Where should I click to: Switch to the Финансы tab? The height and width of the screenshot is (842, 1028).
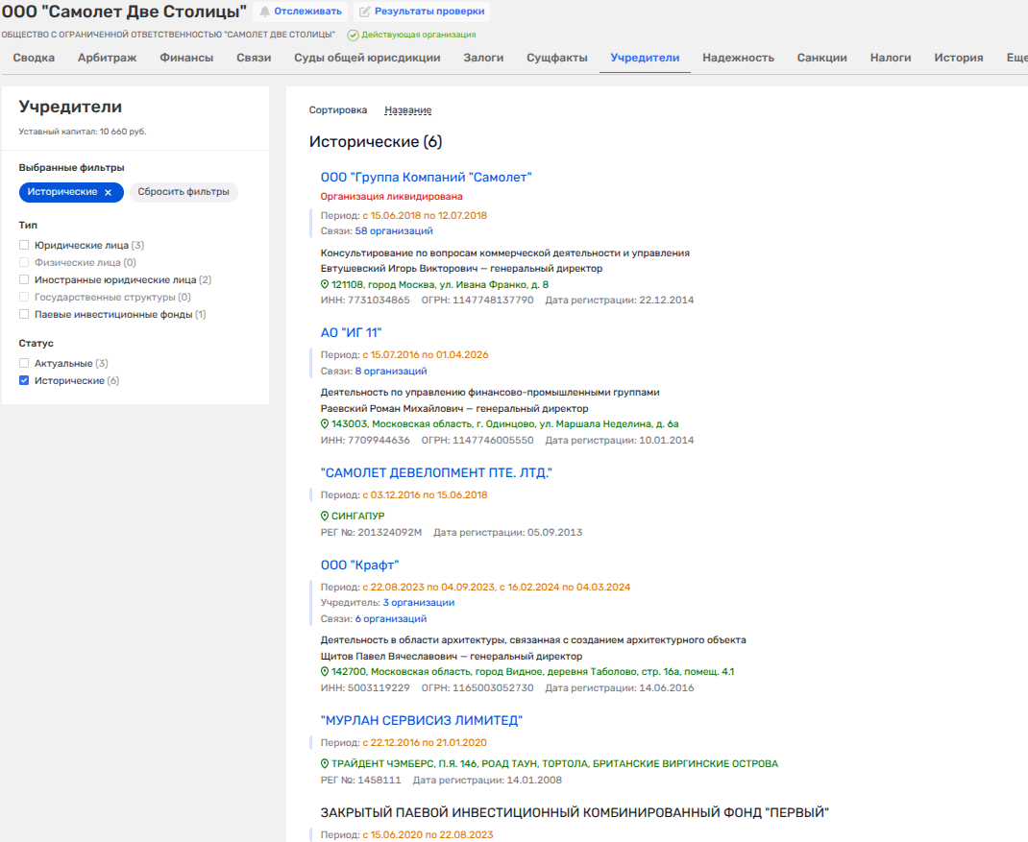[x=186, y=58]
